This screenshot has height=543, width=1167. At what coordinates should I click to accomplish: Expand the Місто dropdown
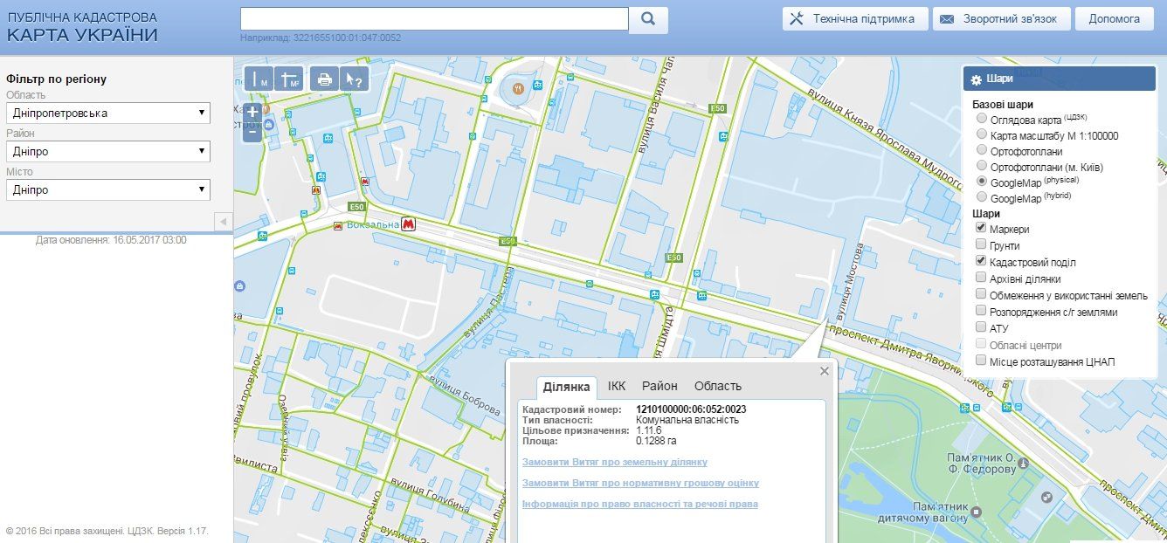(x=107, y=190)
